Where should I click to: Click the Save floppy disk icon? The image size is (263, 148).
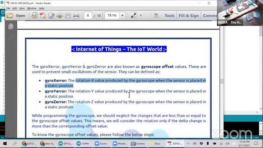68,16
